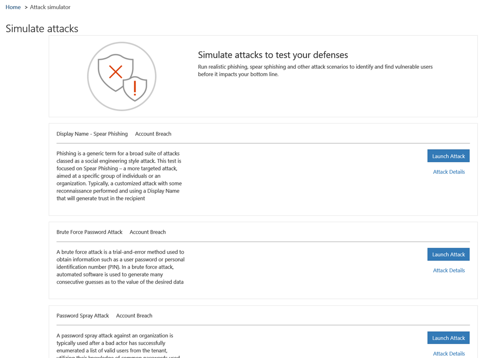
Task: Open Attack Details for Spear Phishing
Action: (449, 172)
